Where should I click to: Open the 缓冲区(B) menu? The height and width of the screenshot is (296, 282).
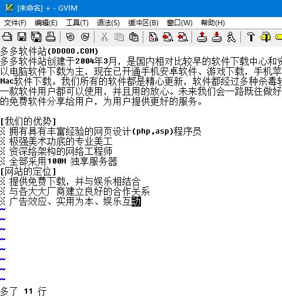click(143, 23)
